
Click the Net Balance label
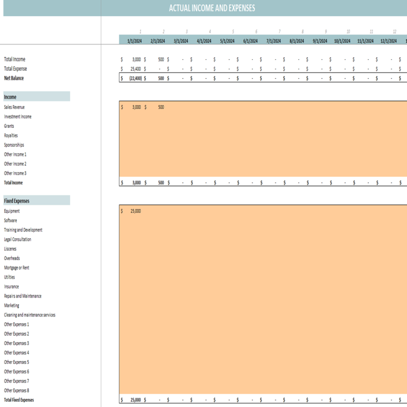tap(12, 78)
